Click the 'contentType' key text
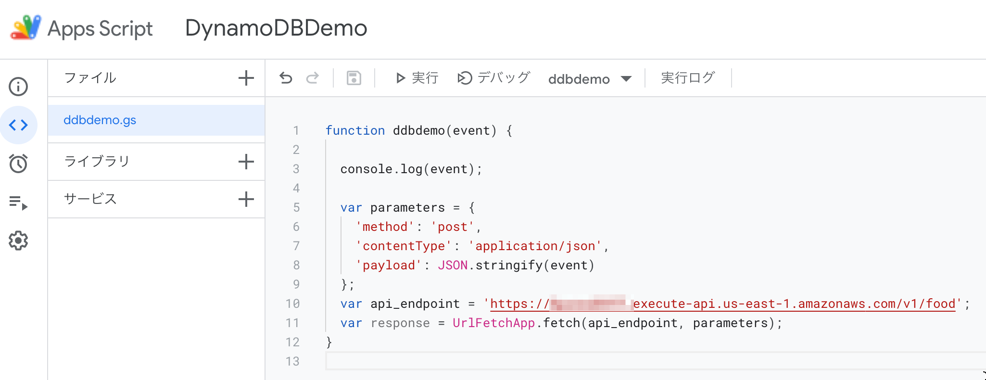Screen dimensions: 986x380 [404, 246]
